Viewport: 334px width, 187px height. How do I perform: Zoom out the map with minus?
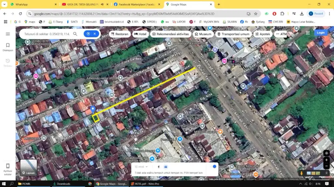(x=326, y=166)
